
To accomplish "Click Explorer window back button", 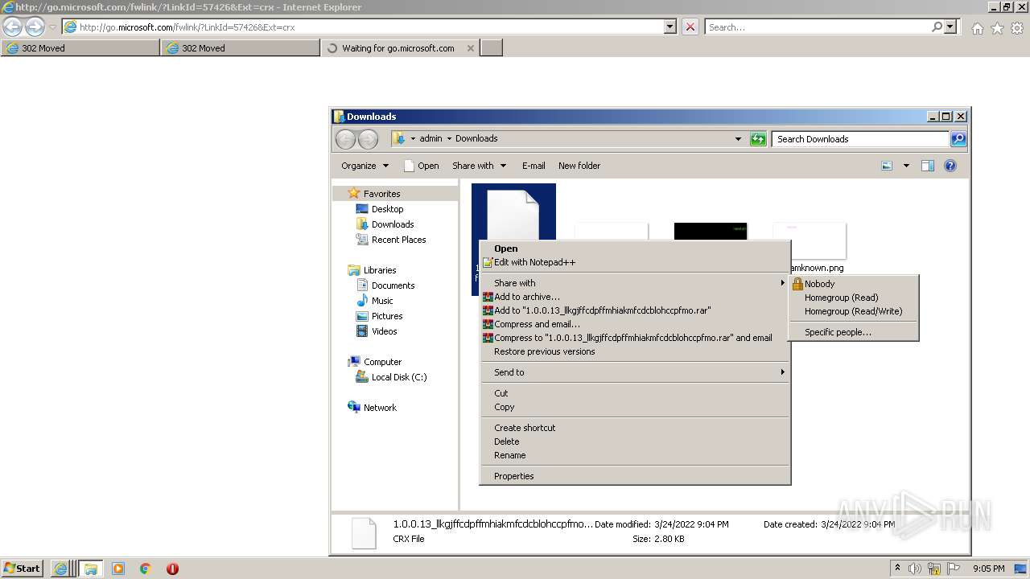I will tap(345, 139).
